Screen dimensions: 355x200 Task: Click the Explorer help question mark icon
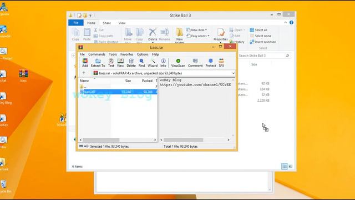pyautogui.click(x=291, y=22)
